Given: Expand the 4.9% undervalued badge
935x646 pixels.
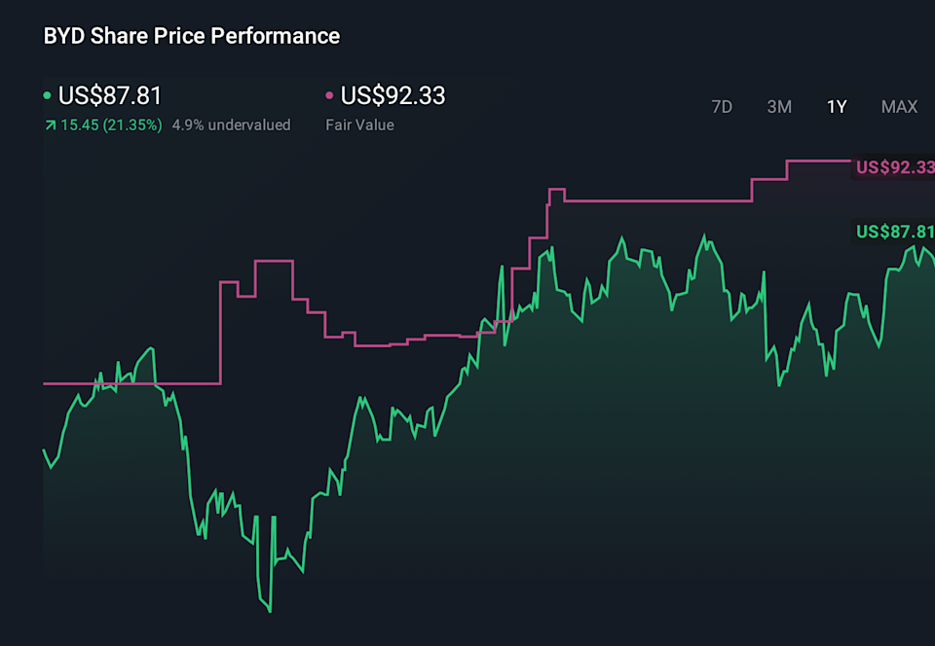Looking at the screenshot, I should [231, 125].
